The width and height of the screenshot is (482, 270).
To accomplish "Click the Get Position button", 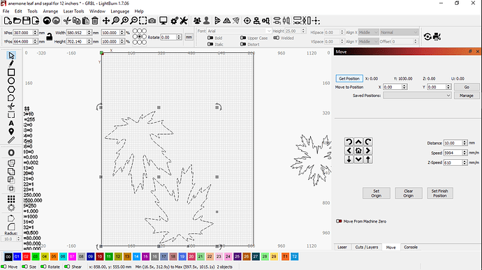I will pos(349,79).
